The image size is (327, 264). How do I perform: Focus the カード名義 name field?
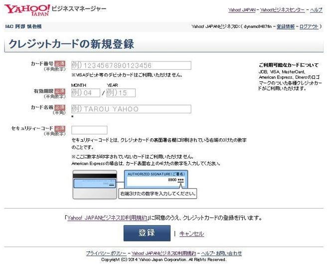(x=131, y=109)
